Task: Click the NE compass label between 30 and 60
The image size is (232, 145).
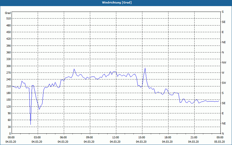Action: point(224,124)
